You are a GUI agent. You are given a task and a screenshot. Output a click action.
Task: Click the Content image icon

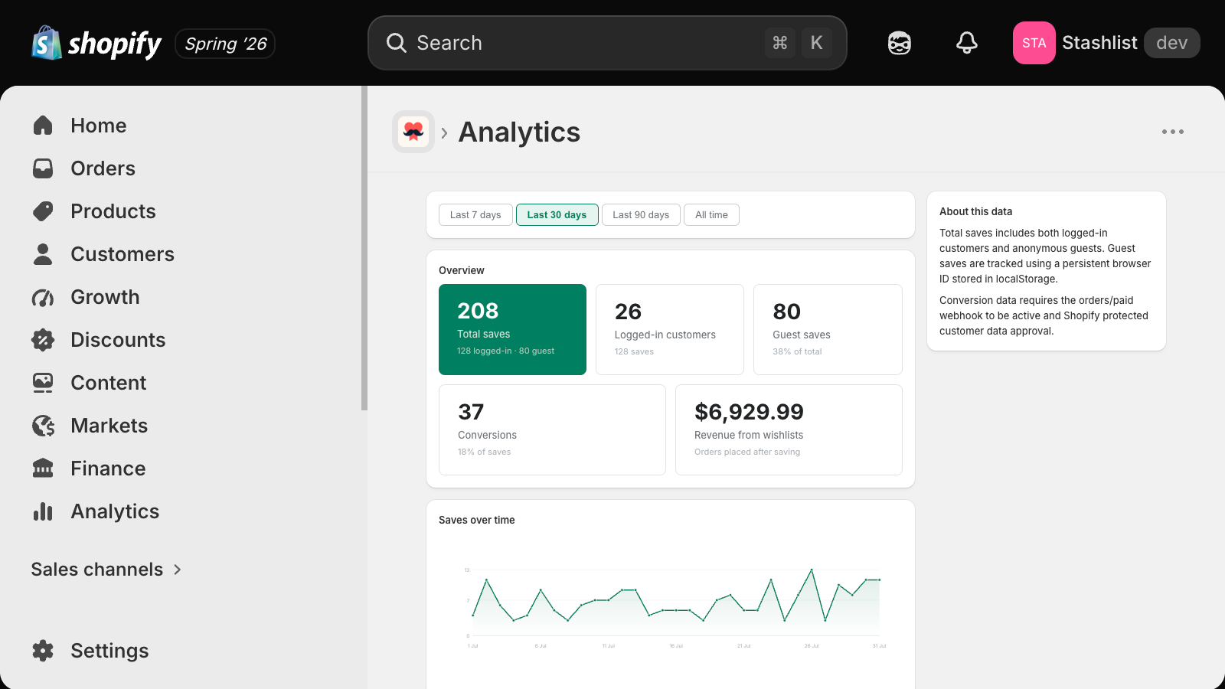coord(43,383)
